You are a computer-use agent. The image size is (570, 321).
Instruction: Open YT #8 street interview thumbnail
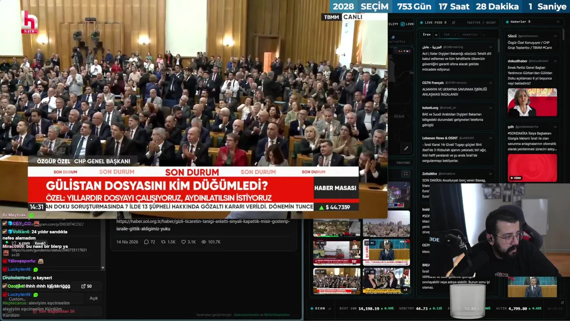(x=386, y=281)
